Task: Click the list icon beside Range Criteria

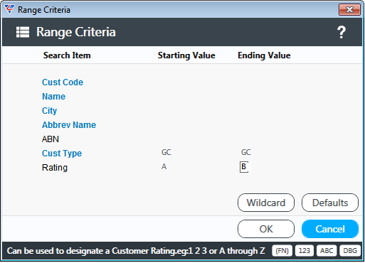Action: [23, 32]
